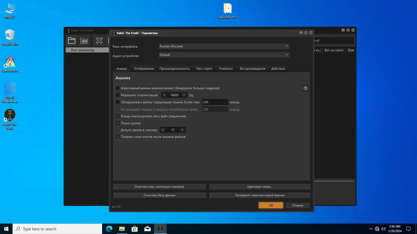Enable 'Обнаруживать файлы содержащие тишину' checkbox
The height and width of the screenshot is (234, 417).
(118, 102)
